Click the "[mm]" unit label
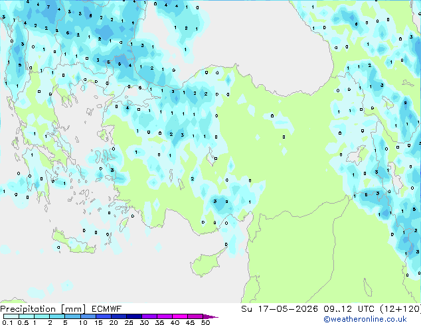The image size is (421, 325). pyautogui.click(x=73, y=309)
